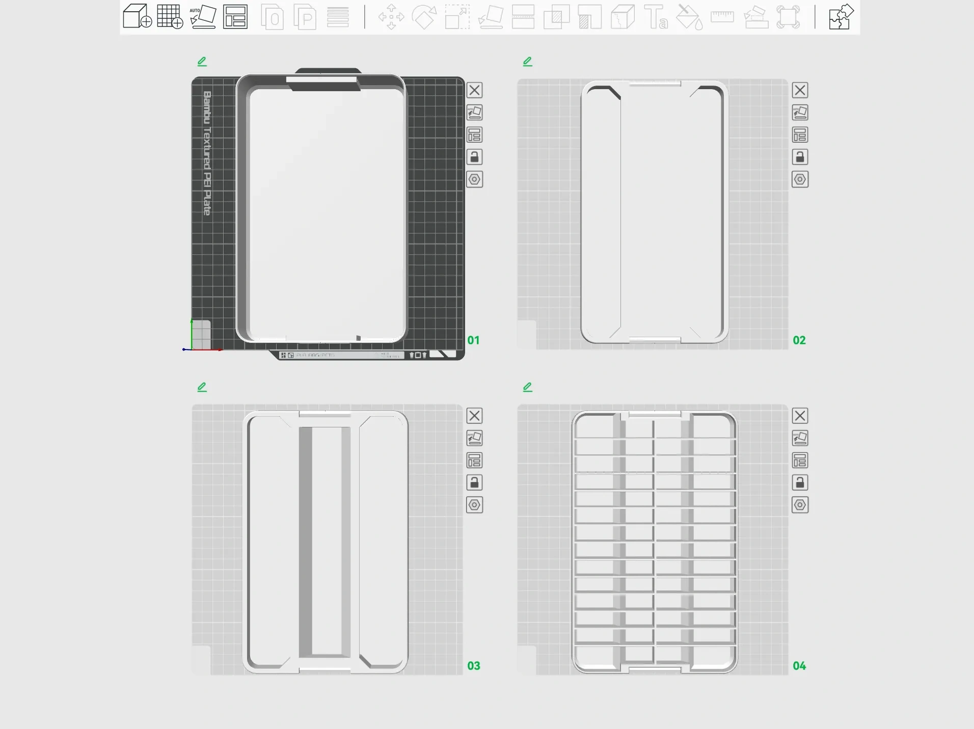Screen dimensions: 974x729
Task: Arrange objects on plate 01
Action: 474,135
